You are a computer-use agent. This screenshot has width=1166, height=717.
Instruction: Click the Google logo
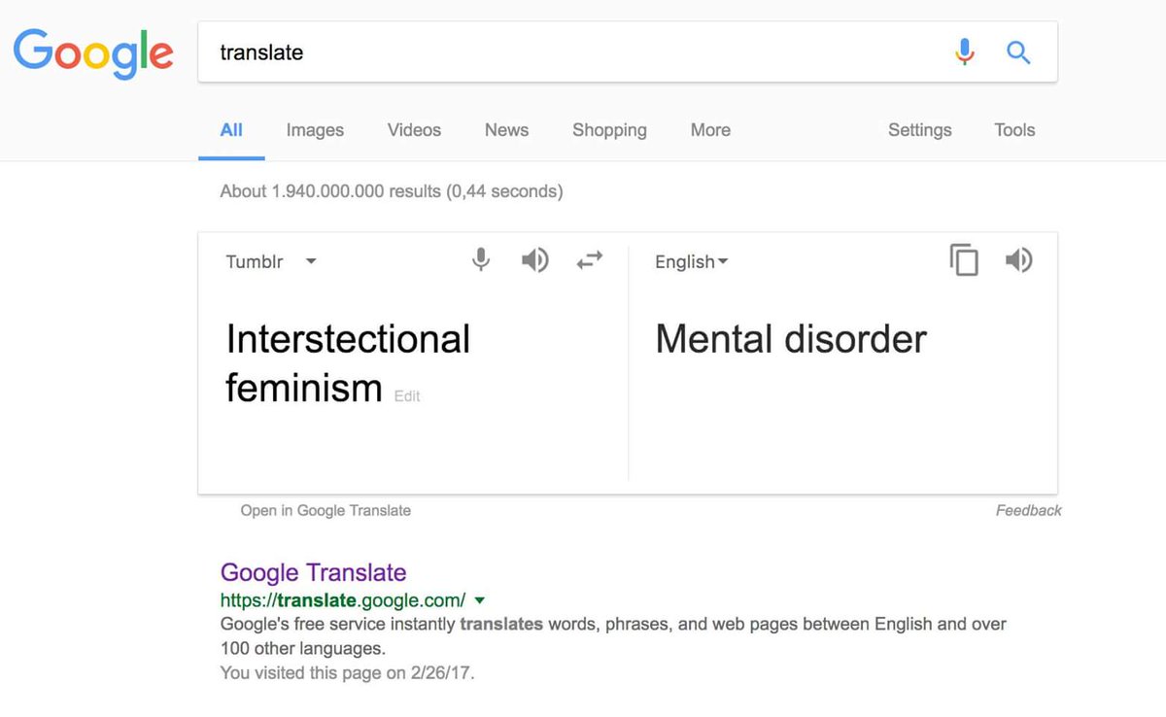tap(93, 55)
